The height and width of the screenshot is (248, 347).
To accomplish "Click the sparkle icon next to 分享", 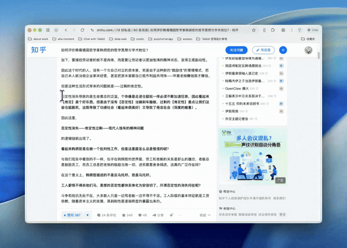I will pyautogui.click(x=171, y=215).
